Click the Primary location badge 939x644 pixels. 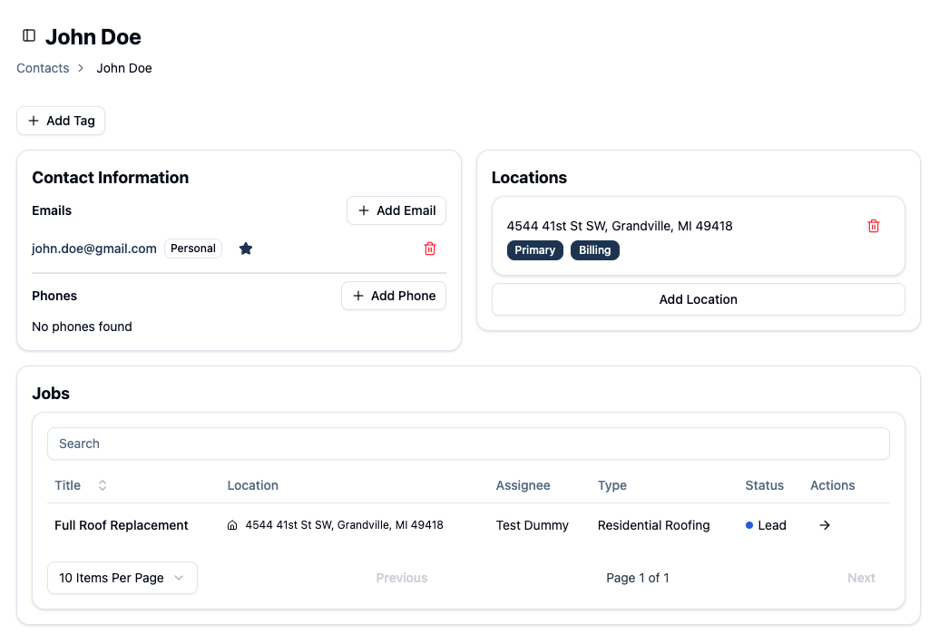pos(534,250)
